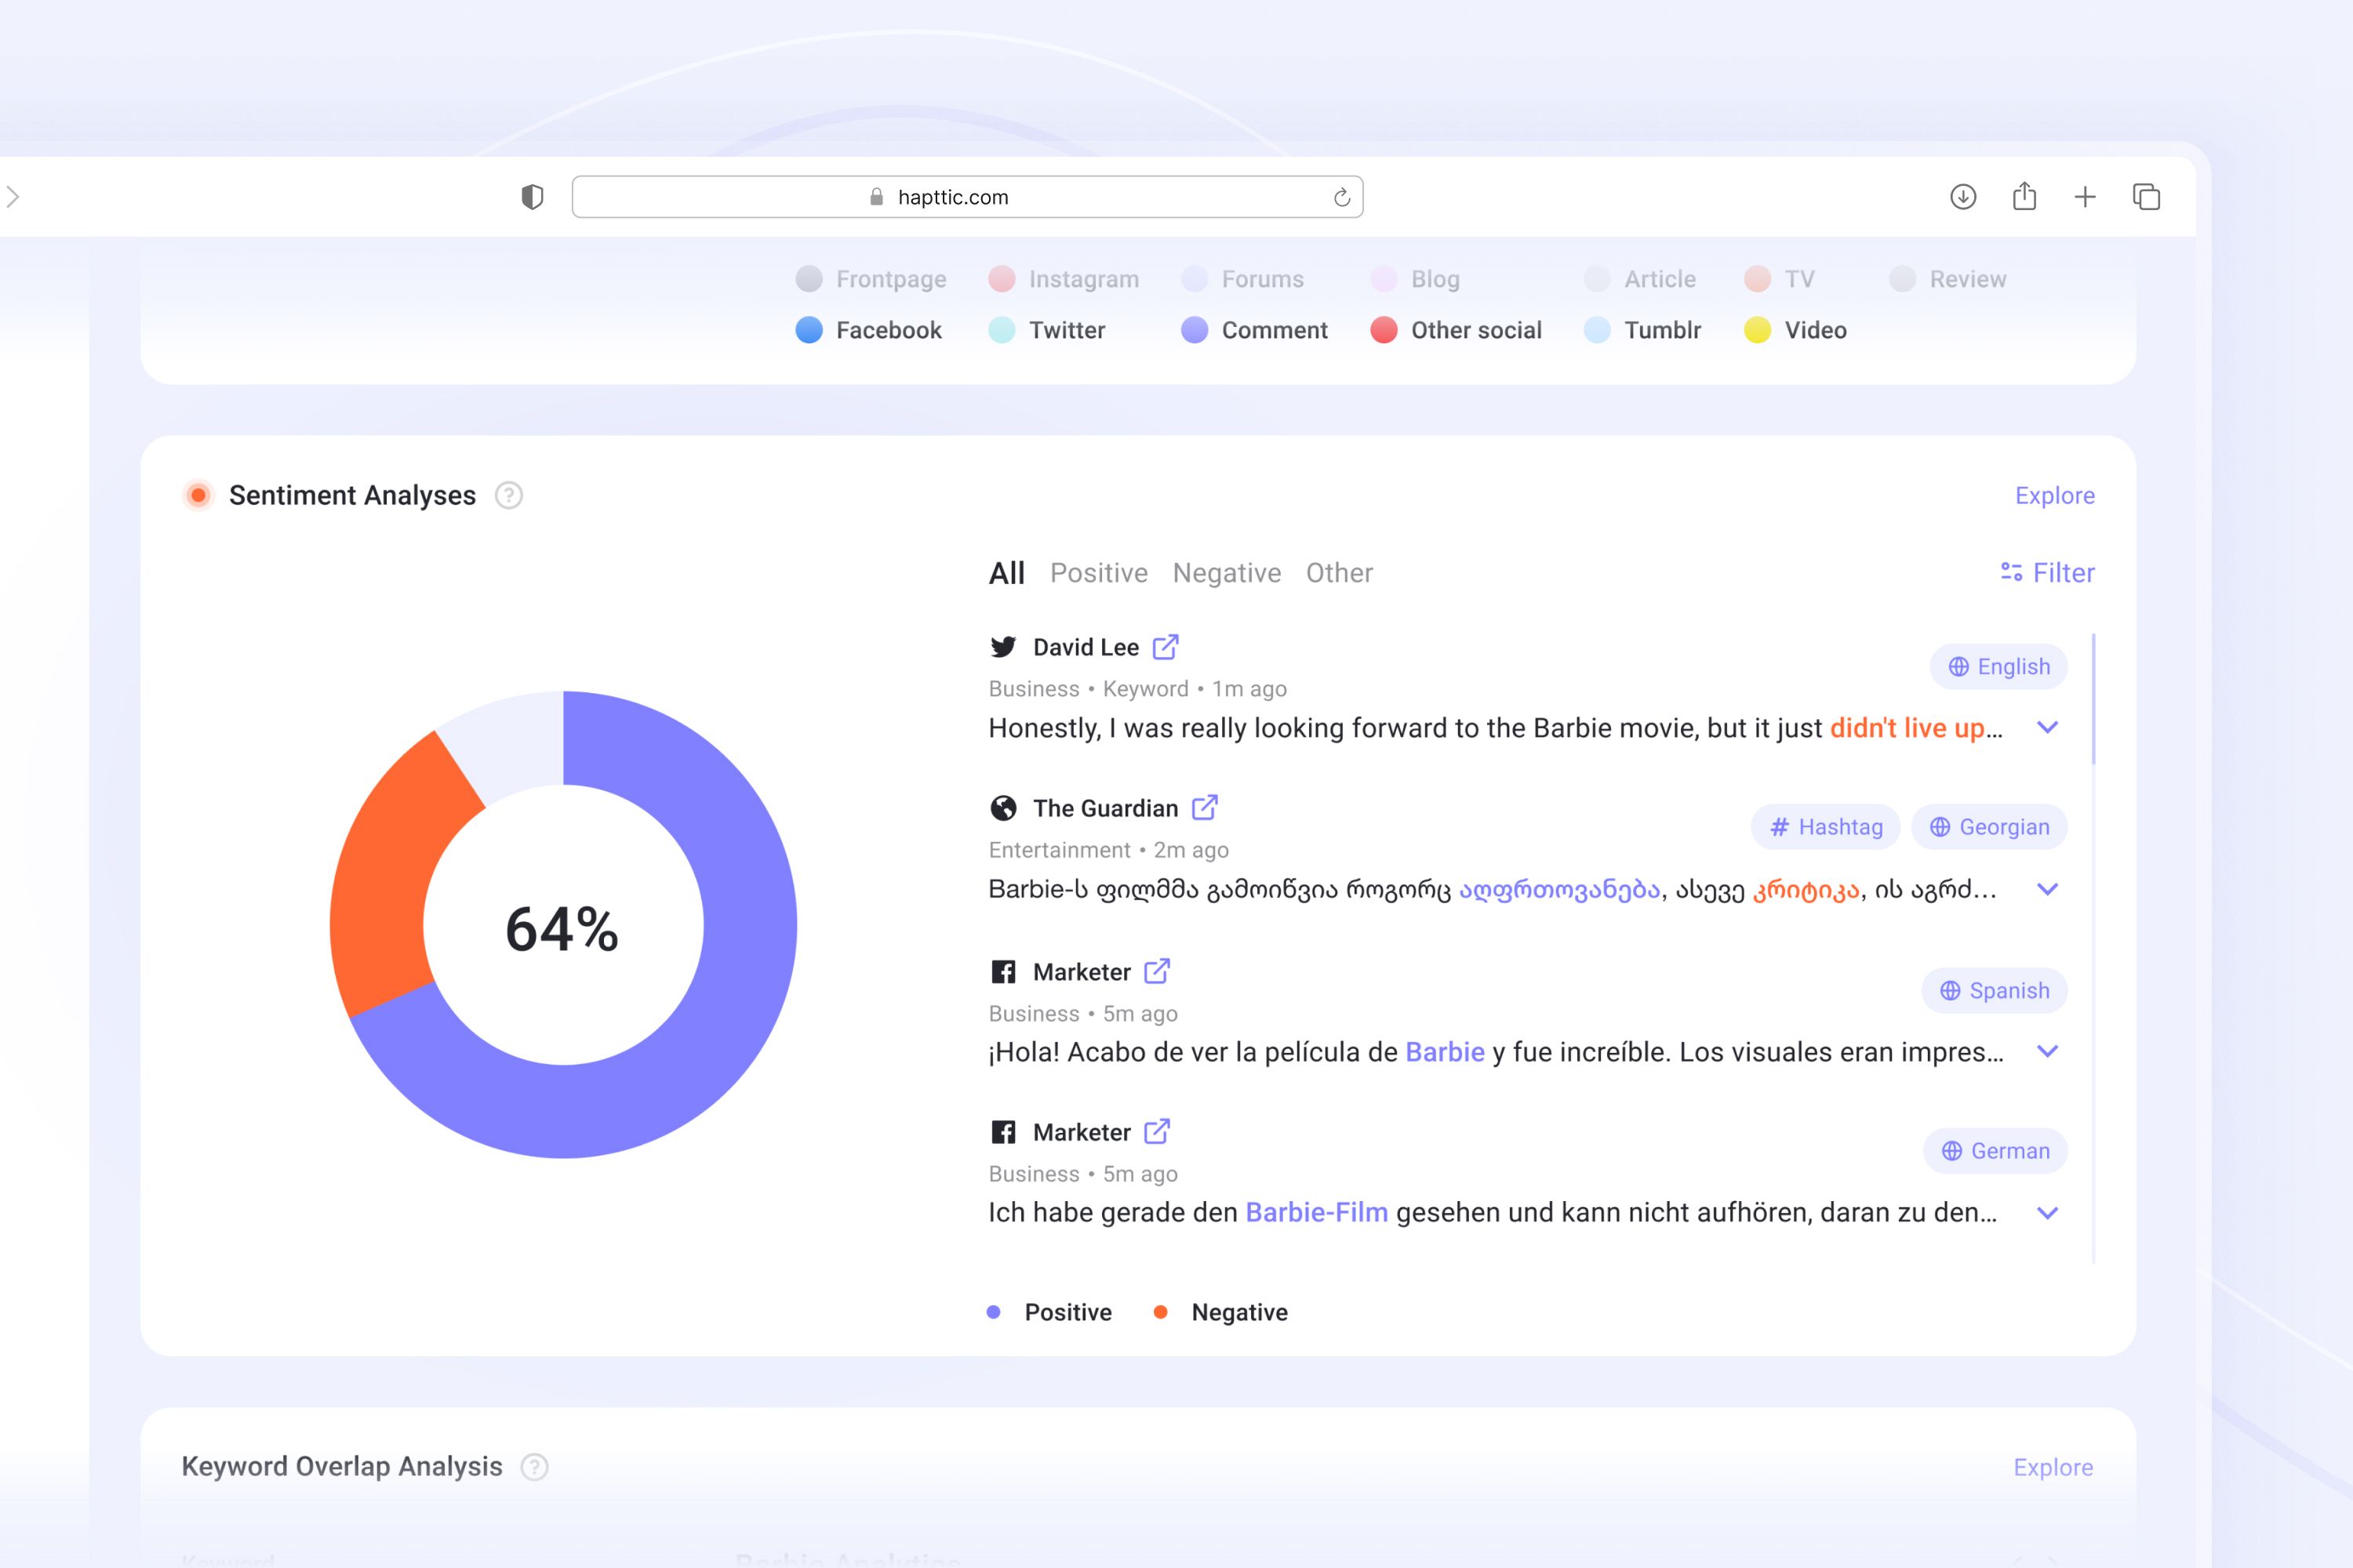Screen dimensions: 2353x1568
Task: Click the browser share icon
Action: click(2024, 196)
